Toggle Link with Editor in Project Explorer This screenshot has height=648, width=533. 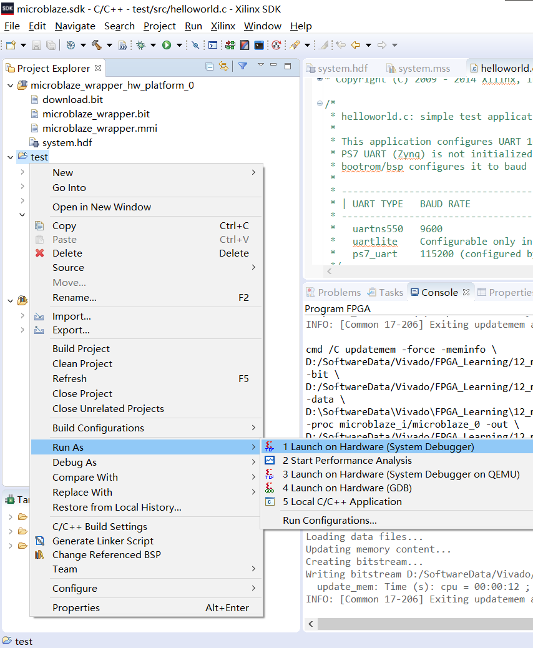click(223, 67)
